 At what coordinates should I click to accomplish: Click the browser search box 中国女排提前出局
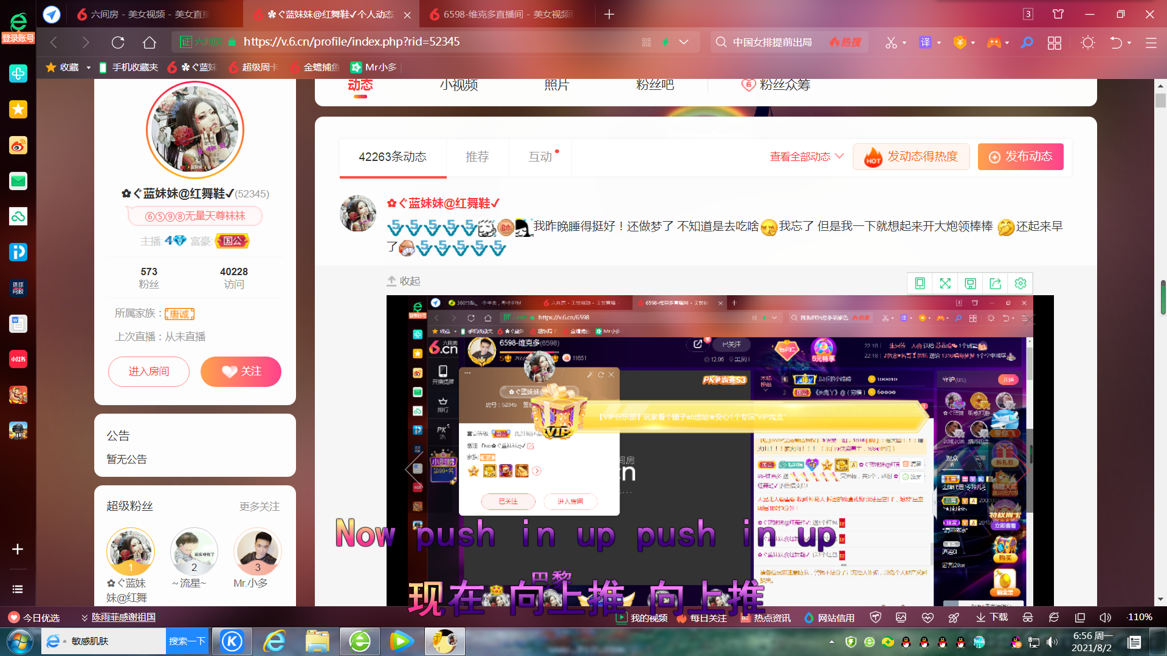(772, 42)
